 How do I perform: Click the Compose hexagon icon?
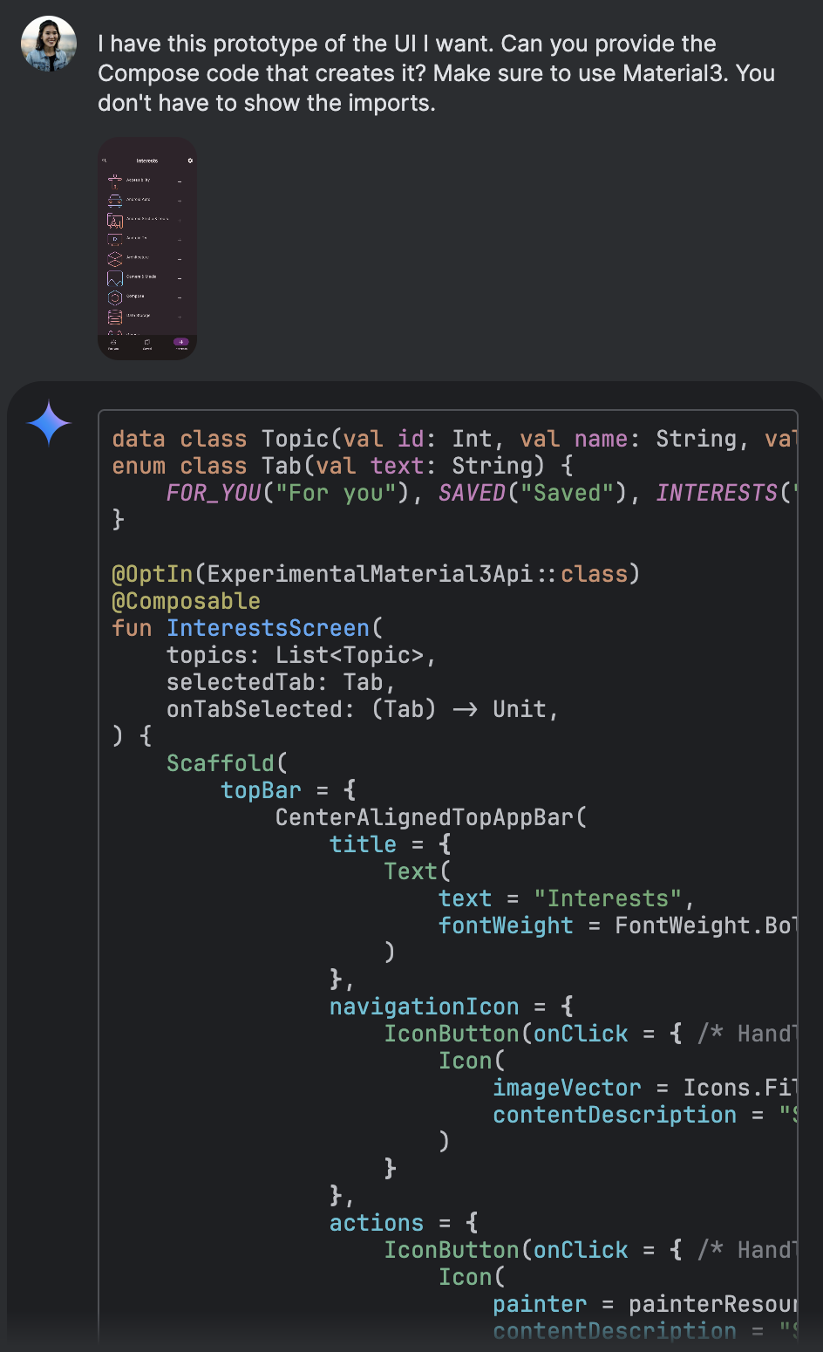[115, 297]
